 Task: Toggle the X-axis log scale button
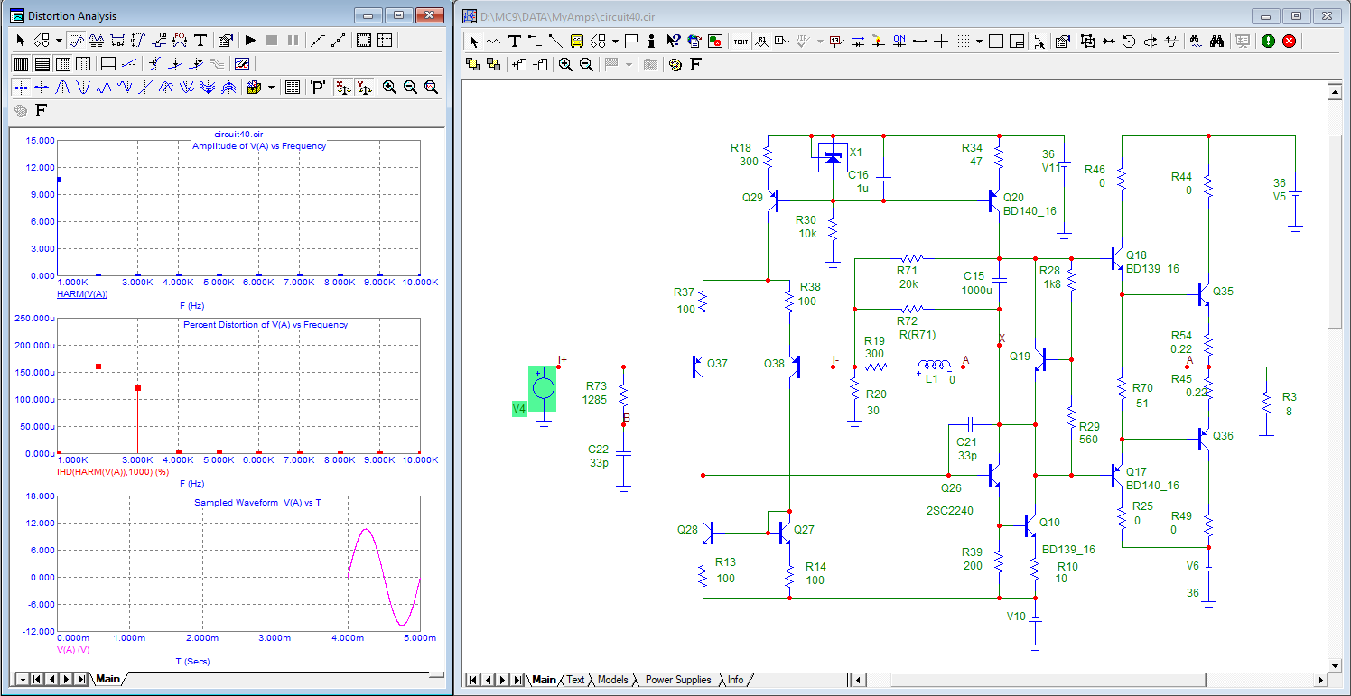point(342,88)
